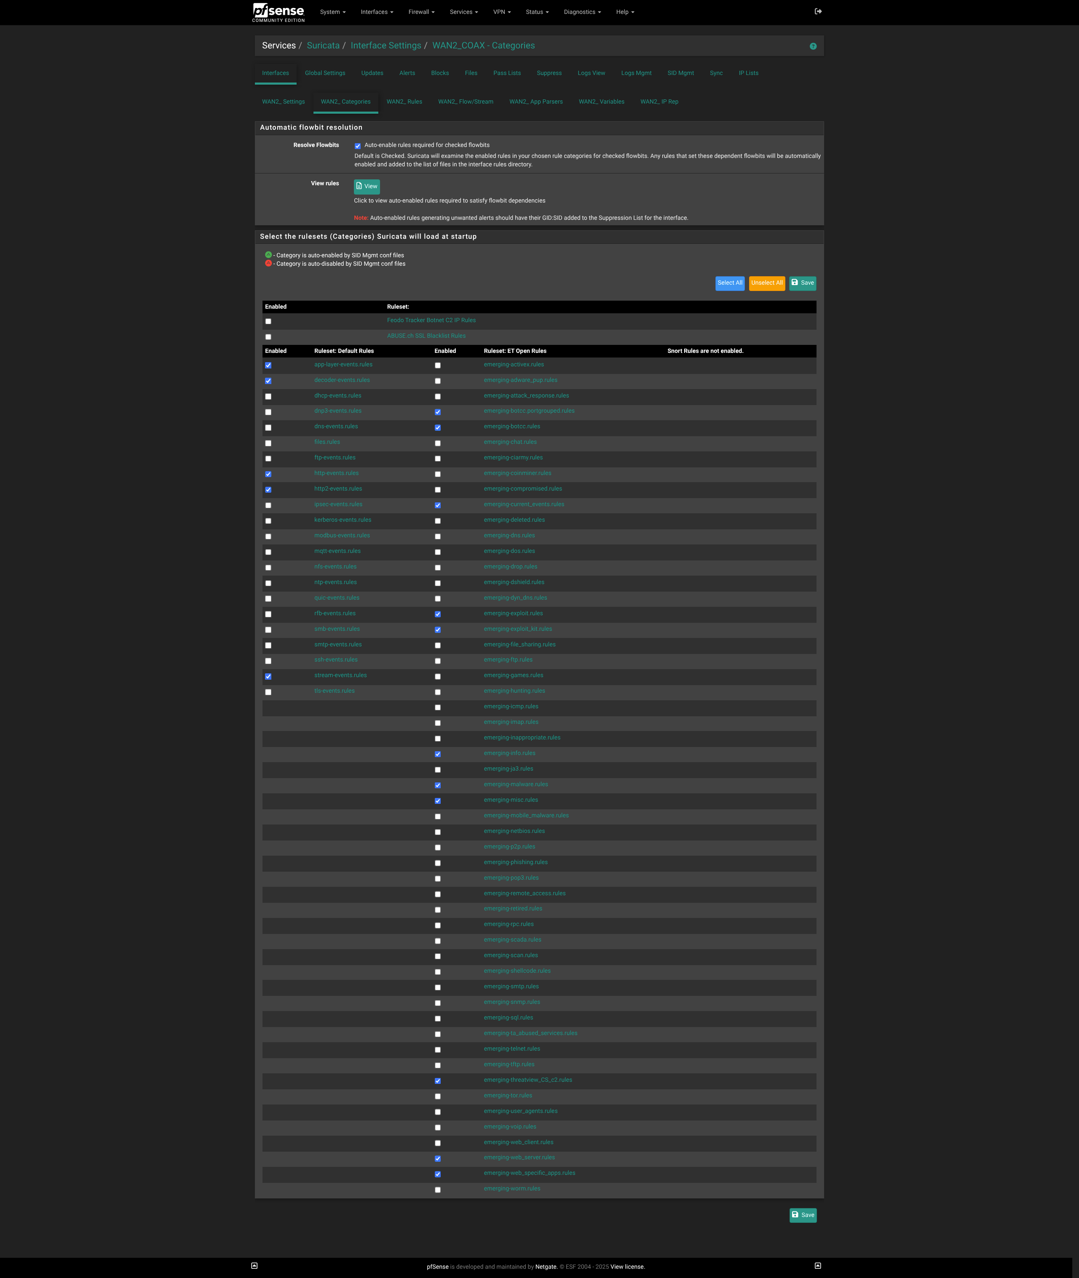Switch to Updates tab
The width and height of the screenshot is (1079, 1278).
coord(372,73)
